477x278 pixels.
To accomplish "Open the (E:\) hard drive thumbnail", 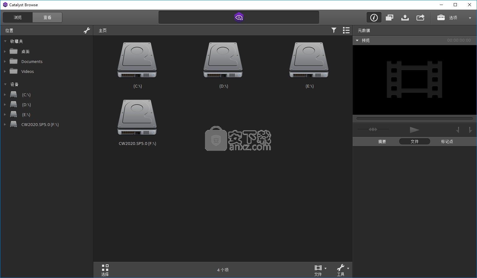I will 309,60.
